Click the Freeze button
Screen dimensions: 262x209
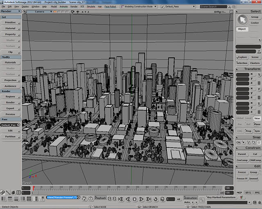pos(242,172)
